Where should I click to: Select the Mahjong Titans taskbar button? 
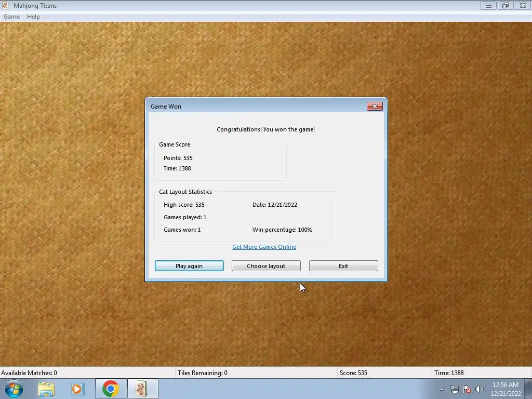pyautogui.click(x=142, y=389)
